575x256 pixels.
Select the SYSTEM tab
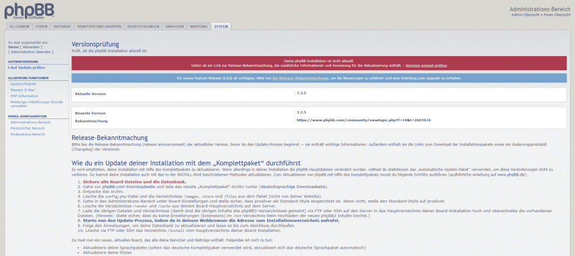coord(221,27)
